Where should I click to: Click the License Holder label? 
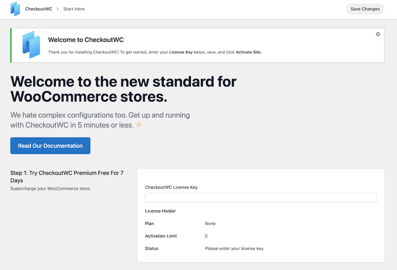[x=160, y=211]
